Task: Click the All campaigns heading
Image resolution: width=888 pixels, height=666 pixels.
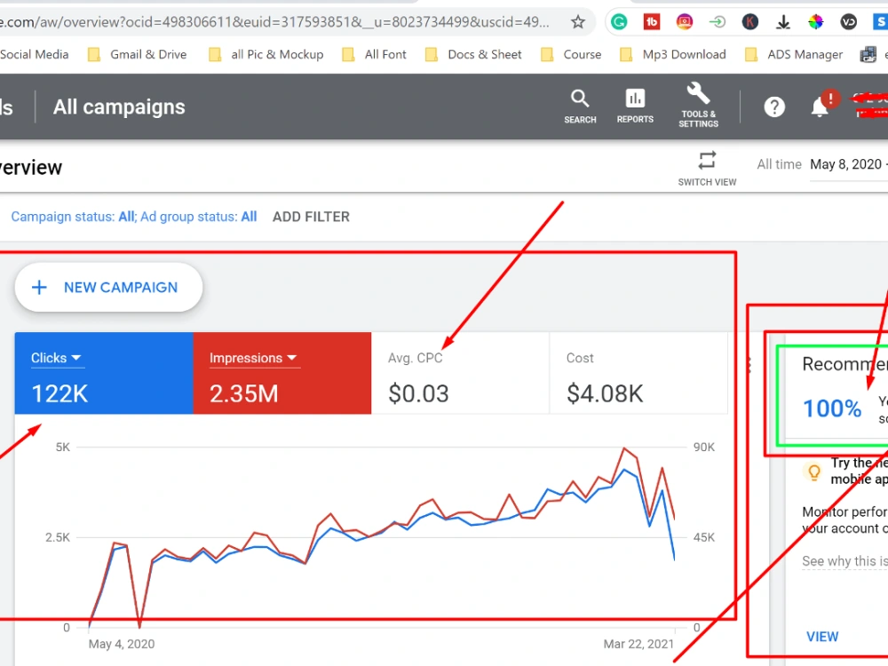Action: pos(119,107)
